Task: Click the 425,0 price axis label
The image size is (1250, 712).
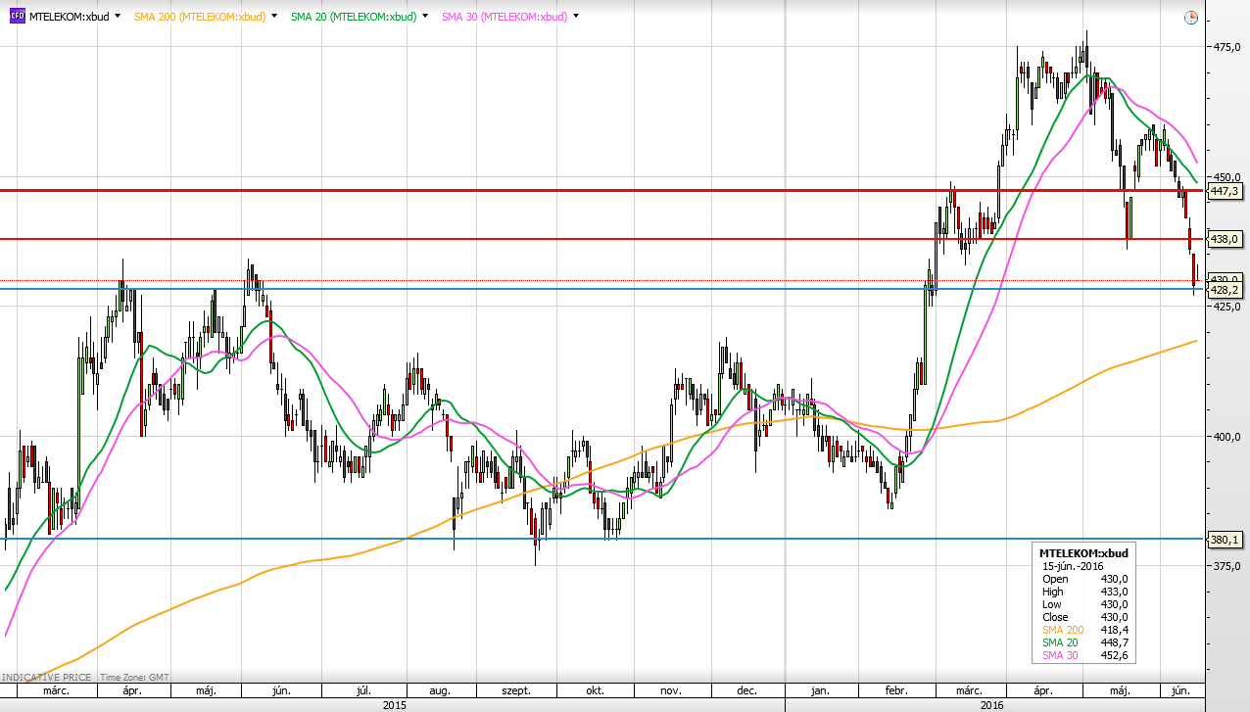Action: click(1227, 307)
